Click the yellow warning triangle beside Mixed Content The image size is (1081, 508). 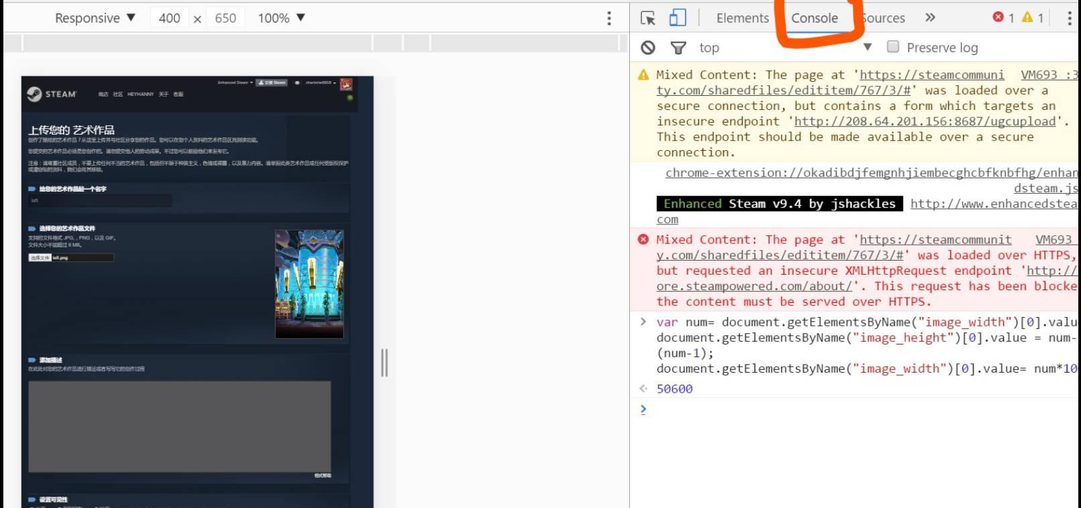pos(643,74)
